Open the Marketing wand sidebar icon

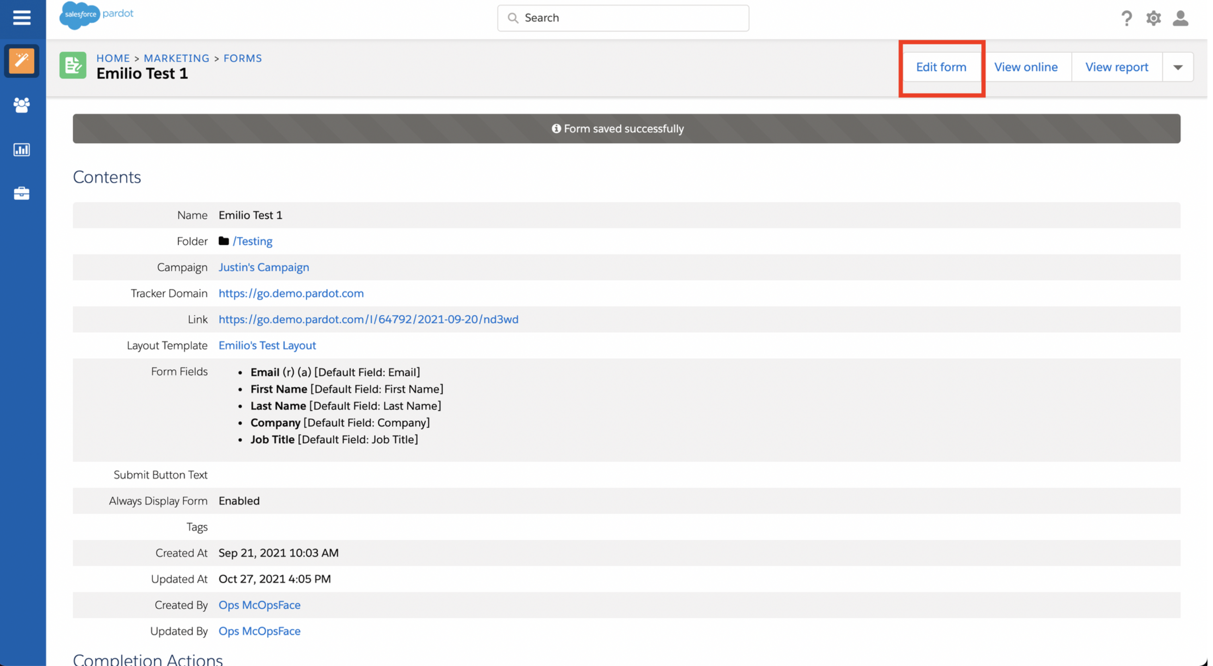[x=22, y=61]
